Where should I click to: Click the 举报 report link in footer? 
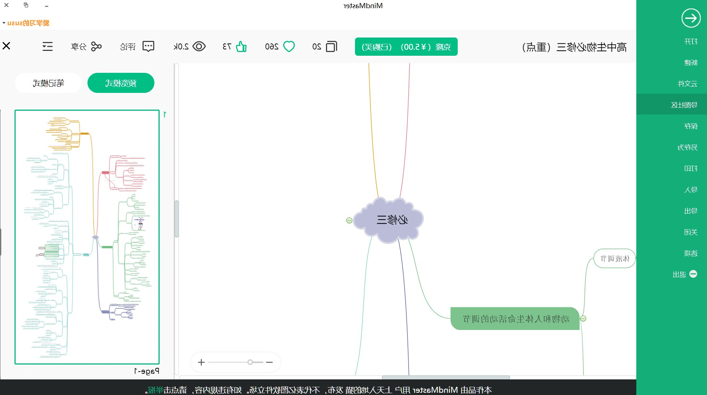coord(156,390)
